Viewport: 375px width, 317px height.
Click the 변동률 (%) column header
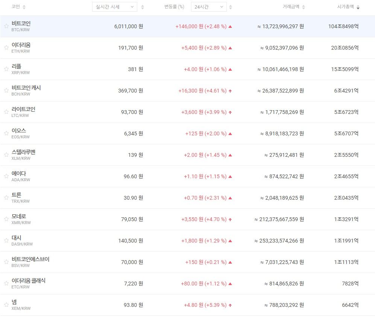click(x=174, y=7)
